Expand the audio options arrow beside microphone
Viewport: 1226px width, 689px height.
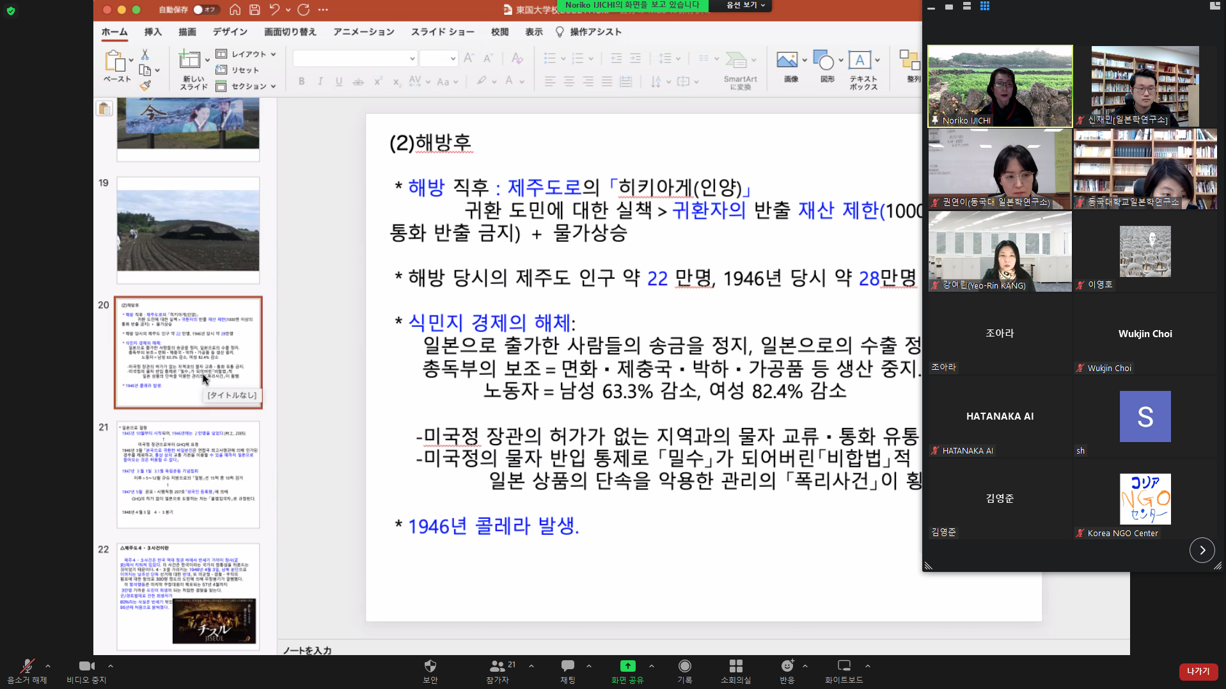coord(48,666)
